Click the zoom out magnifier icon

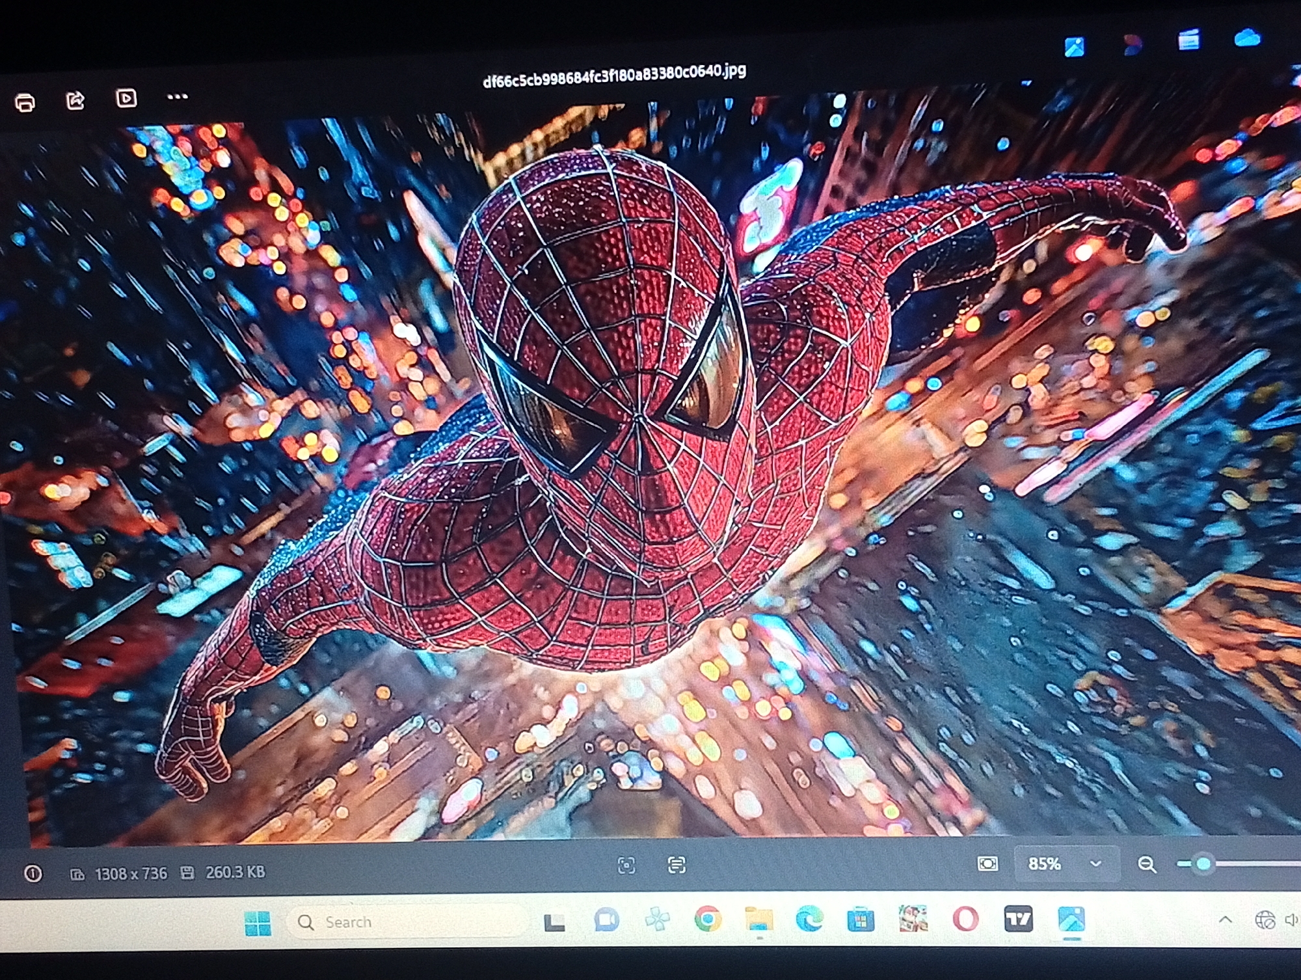coord(1147,864)
